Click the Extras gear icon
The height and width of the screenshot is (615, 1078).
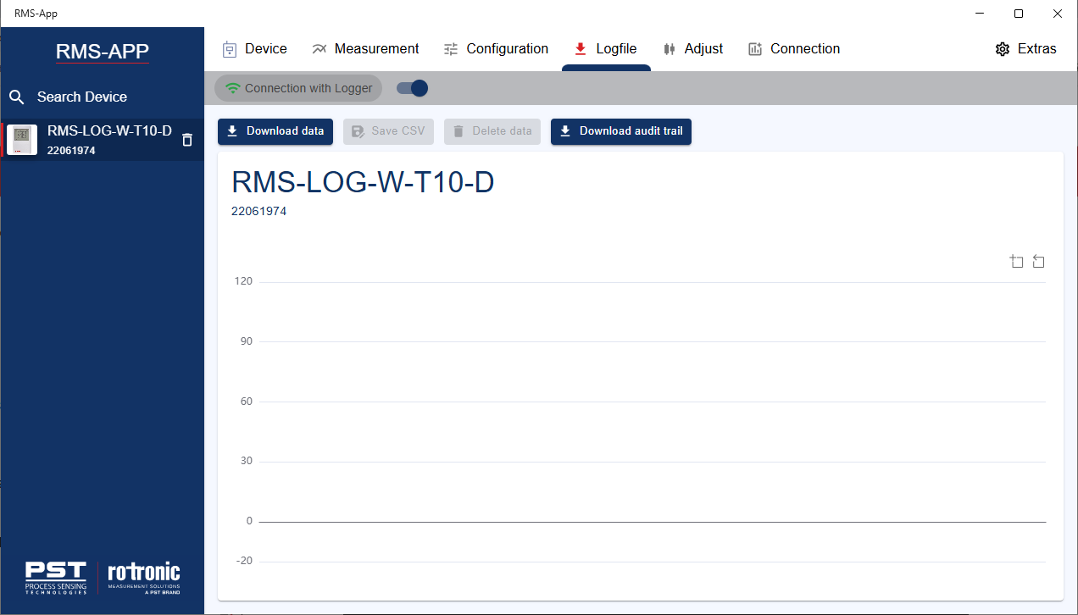[x=1003, y=49]
